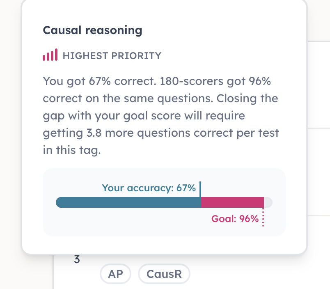Click the 'correct on the same questions' line

[128, 99]
